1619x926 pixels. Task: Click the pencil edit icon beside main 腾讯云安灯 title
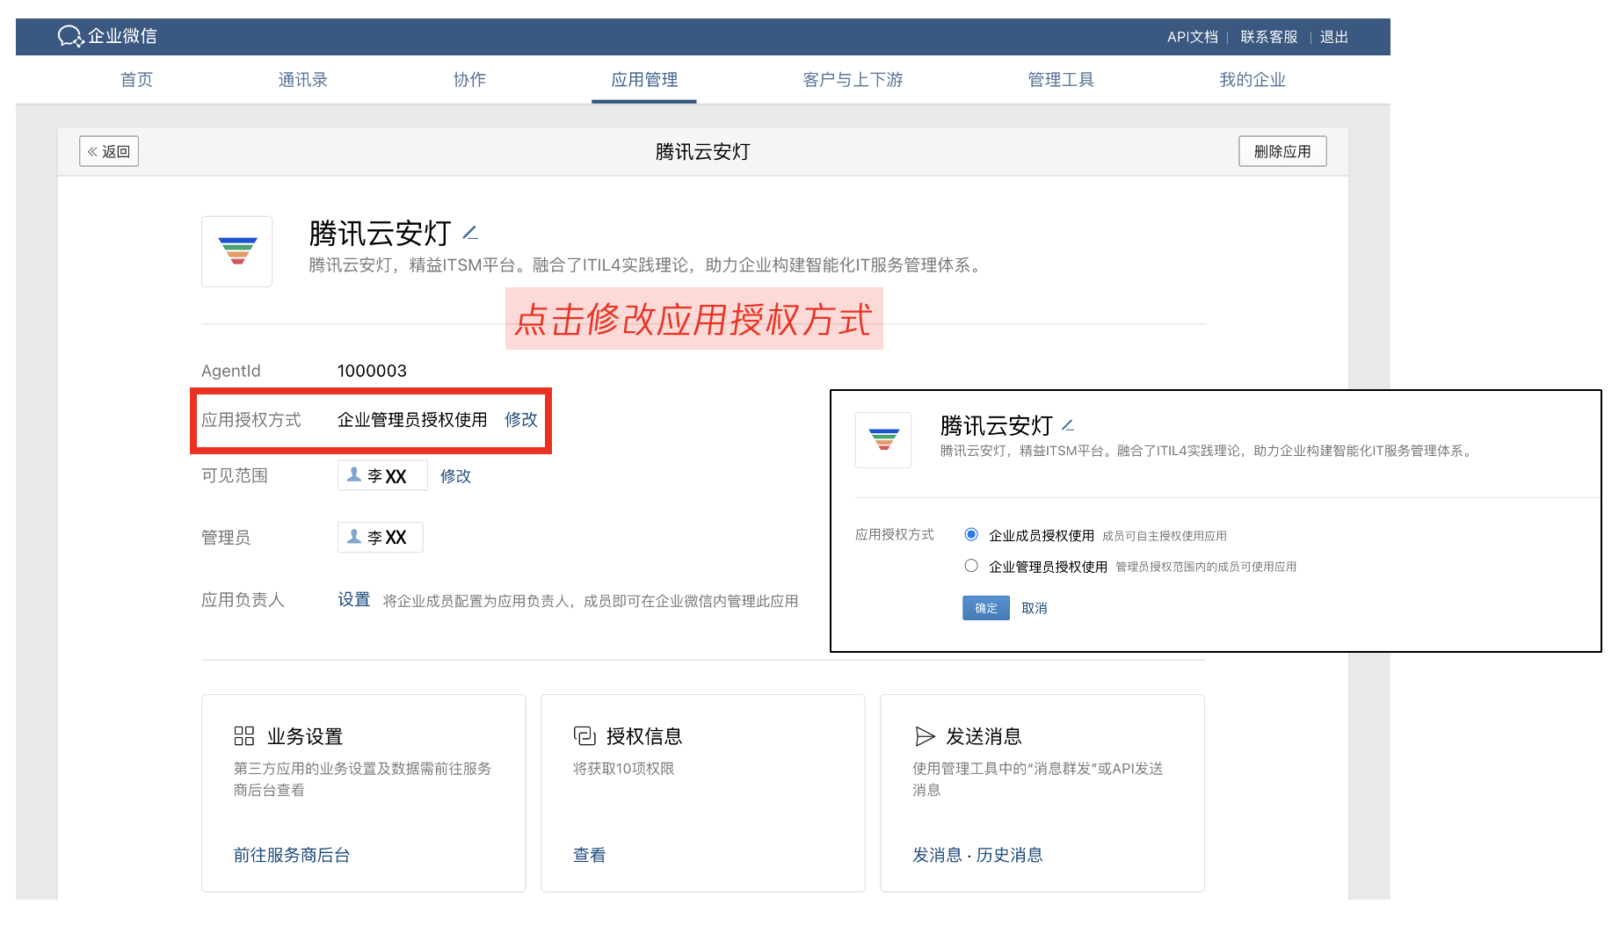[470, 233]
